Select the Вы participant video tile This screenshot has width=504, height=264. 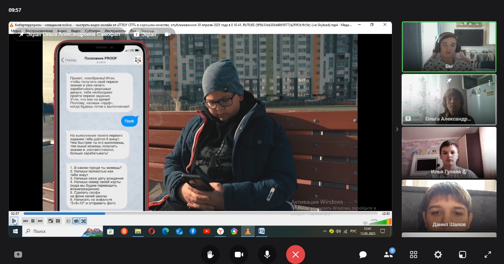tap(449, 47)
